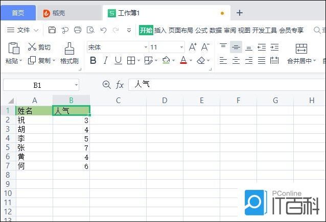Open the 公式 ribbon tab
The width and height of the screenshot is (326, 222).
[201, 31]
